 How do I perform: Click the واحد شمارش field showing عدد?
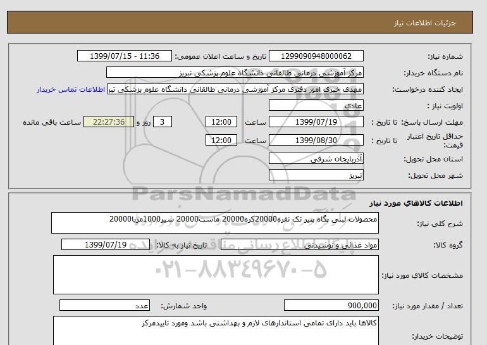(104, 306)
